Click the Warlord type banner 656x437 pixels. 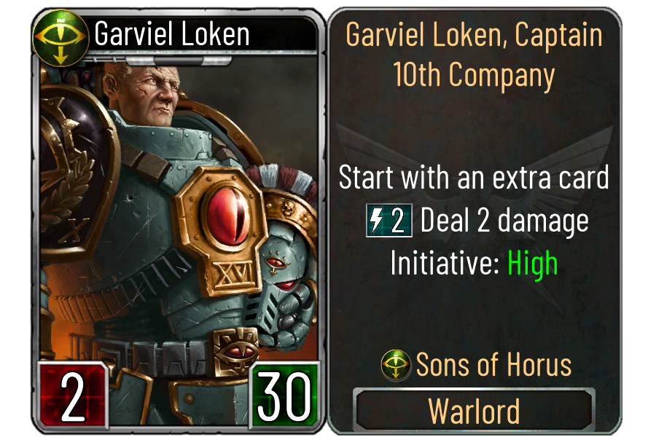pos(474,411)
